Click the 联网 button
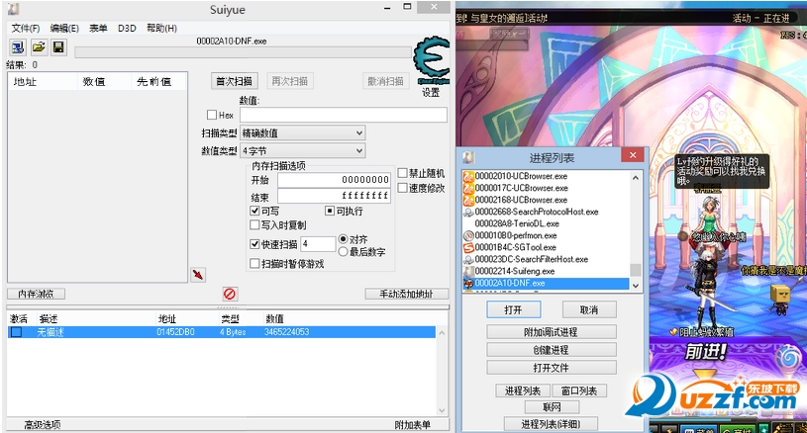This screenshot has width=807, height=433. [x=552, y=407]
